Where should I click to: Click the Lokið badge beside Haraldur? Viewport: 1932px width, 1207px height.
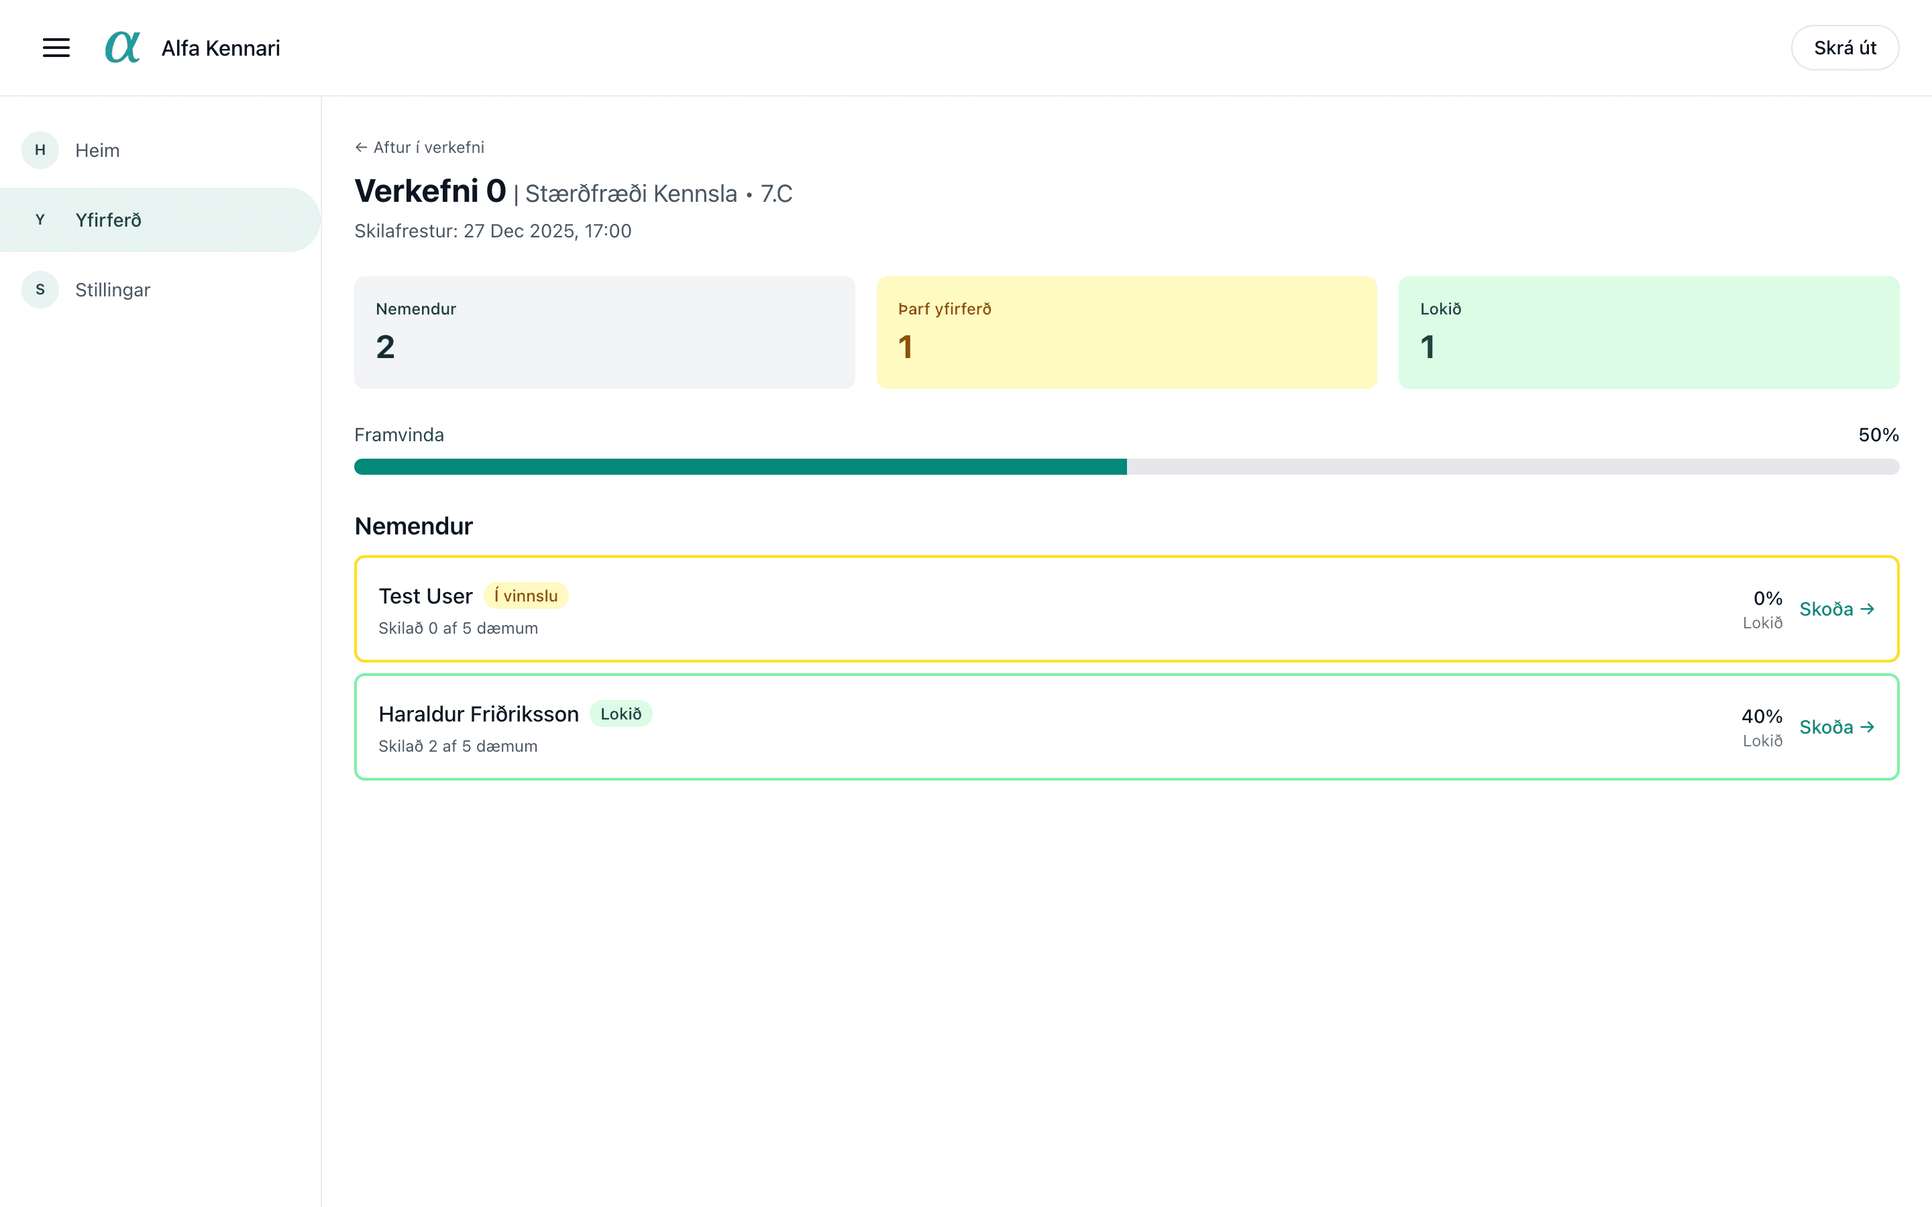coord(621,713)
